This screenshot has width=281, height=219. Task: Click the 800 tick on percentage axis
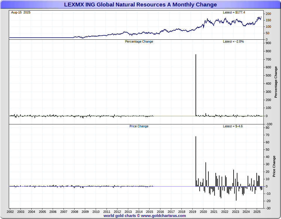(268, 51)
